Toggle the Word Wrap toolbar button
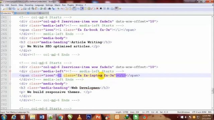The image size is (214, 120). click(74, 9)
